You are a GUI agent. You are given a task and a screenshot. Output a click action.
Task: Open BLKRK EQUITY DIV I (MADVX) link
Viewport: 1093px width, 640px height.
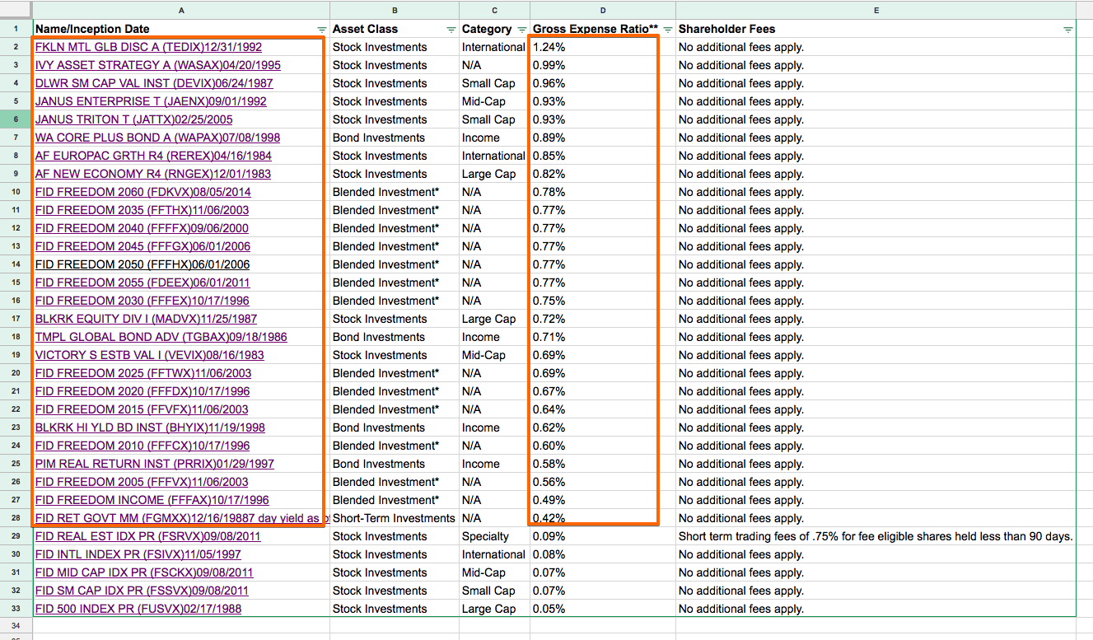[x=146, y=319]
